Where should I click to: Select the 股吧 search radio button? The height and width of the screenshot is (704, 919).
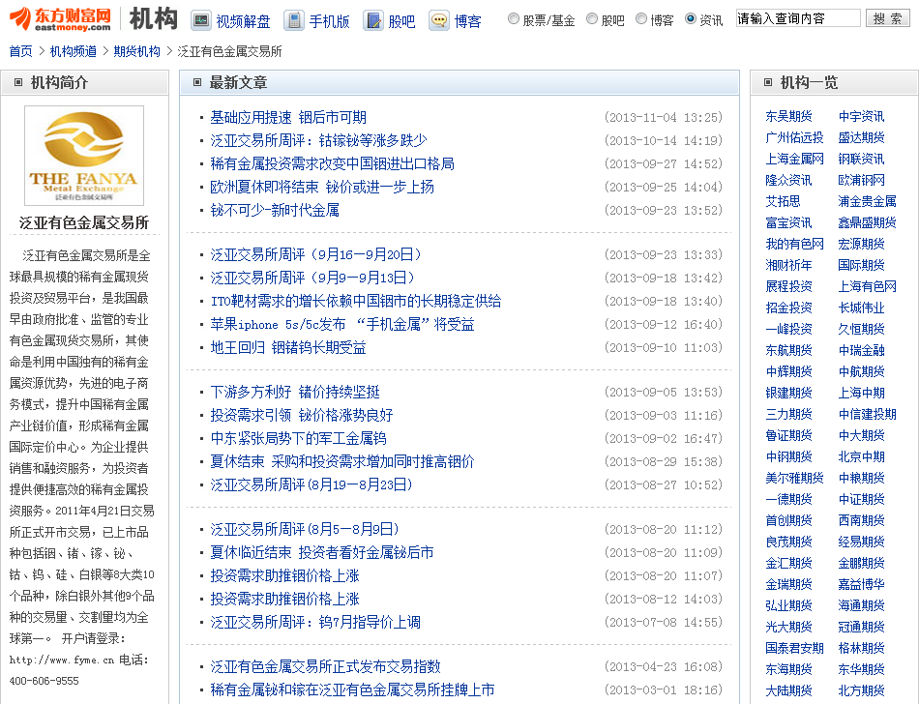pos(592,18)
